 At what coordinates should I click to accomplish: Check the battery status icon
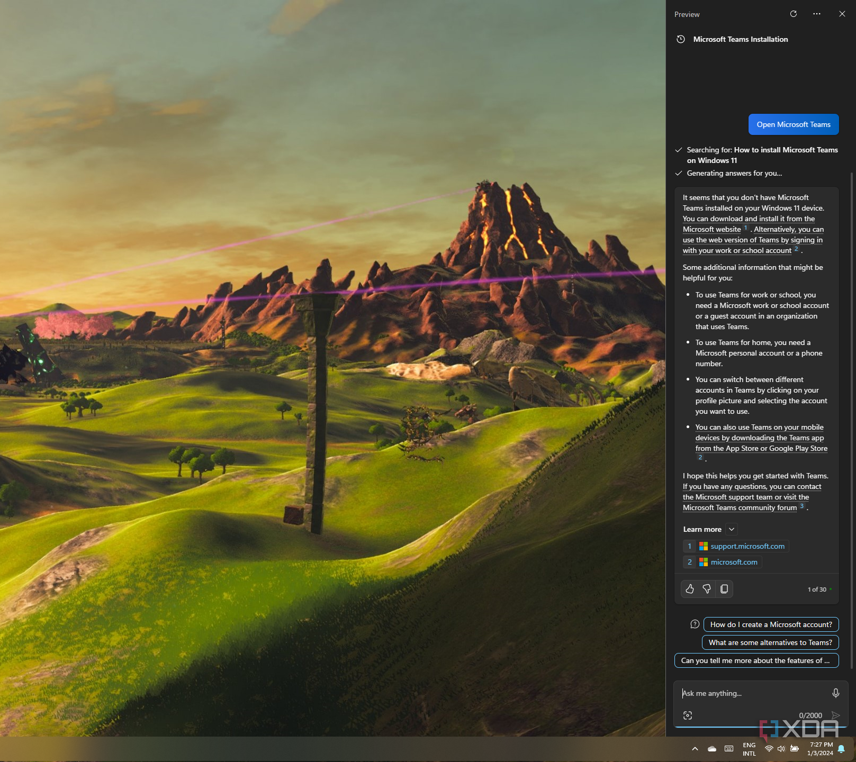[x=795, y=749]
